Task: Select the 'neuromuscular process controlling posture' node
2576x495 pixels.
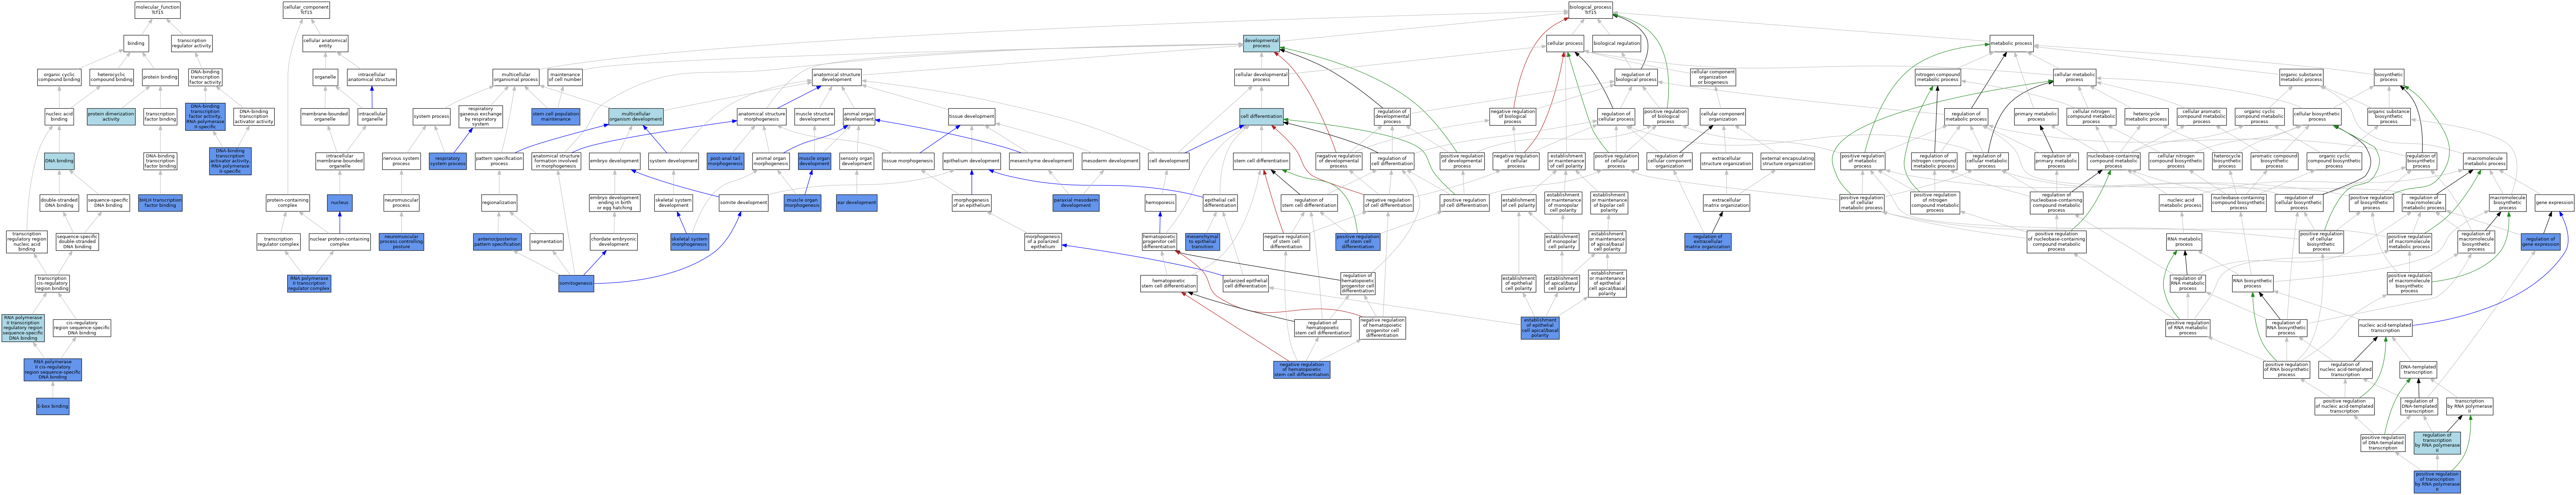Action: point(401,242)
